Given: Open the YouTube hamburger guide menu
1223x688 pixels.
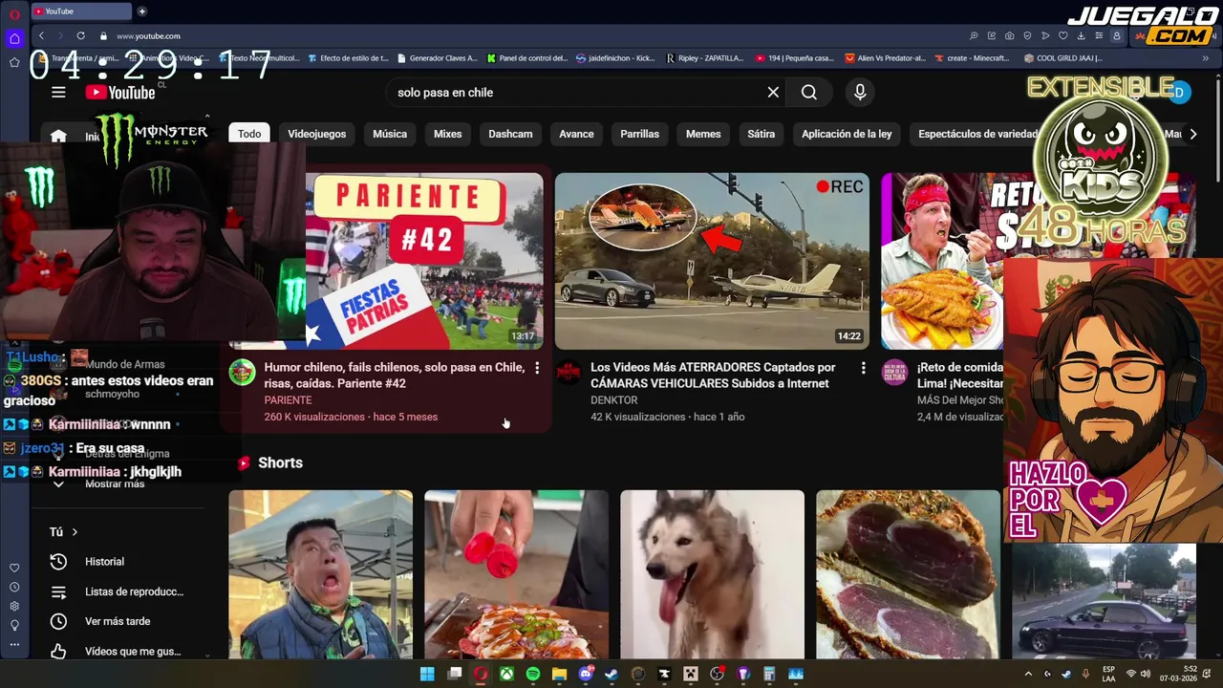Looking at the screenshot, I should point(58,93).
